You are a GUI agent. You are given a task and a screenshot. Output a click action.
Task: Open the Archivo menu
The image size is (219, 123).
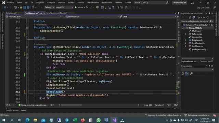[x=10, y=2]
